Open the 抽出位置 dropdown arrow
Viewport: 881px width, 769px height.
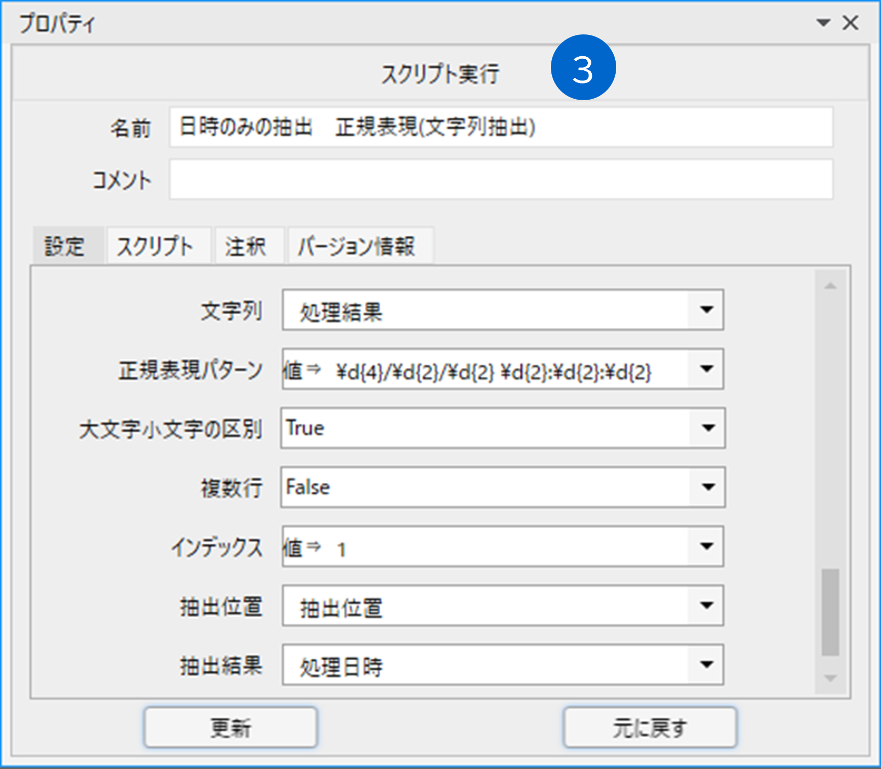(706, 606)
